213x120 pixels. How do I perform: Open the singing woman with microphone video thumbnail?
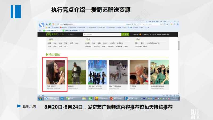[56, 72]
